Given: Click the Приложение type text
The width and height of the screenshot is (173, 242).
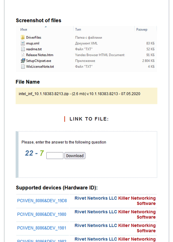Looking at the screenshot, I should [85, 61].
